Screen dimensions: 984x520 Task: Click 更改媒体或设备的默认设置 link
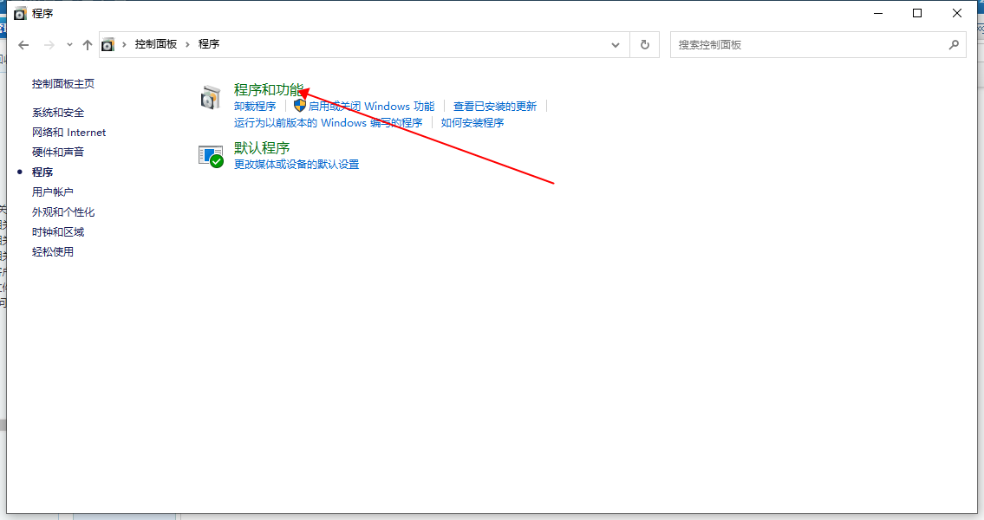click(297, 165)
